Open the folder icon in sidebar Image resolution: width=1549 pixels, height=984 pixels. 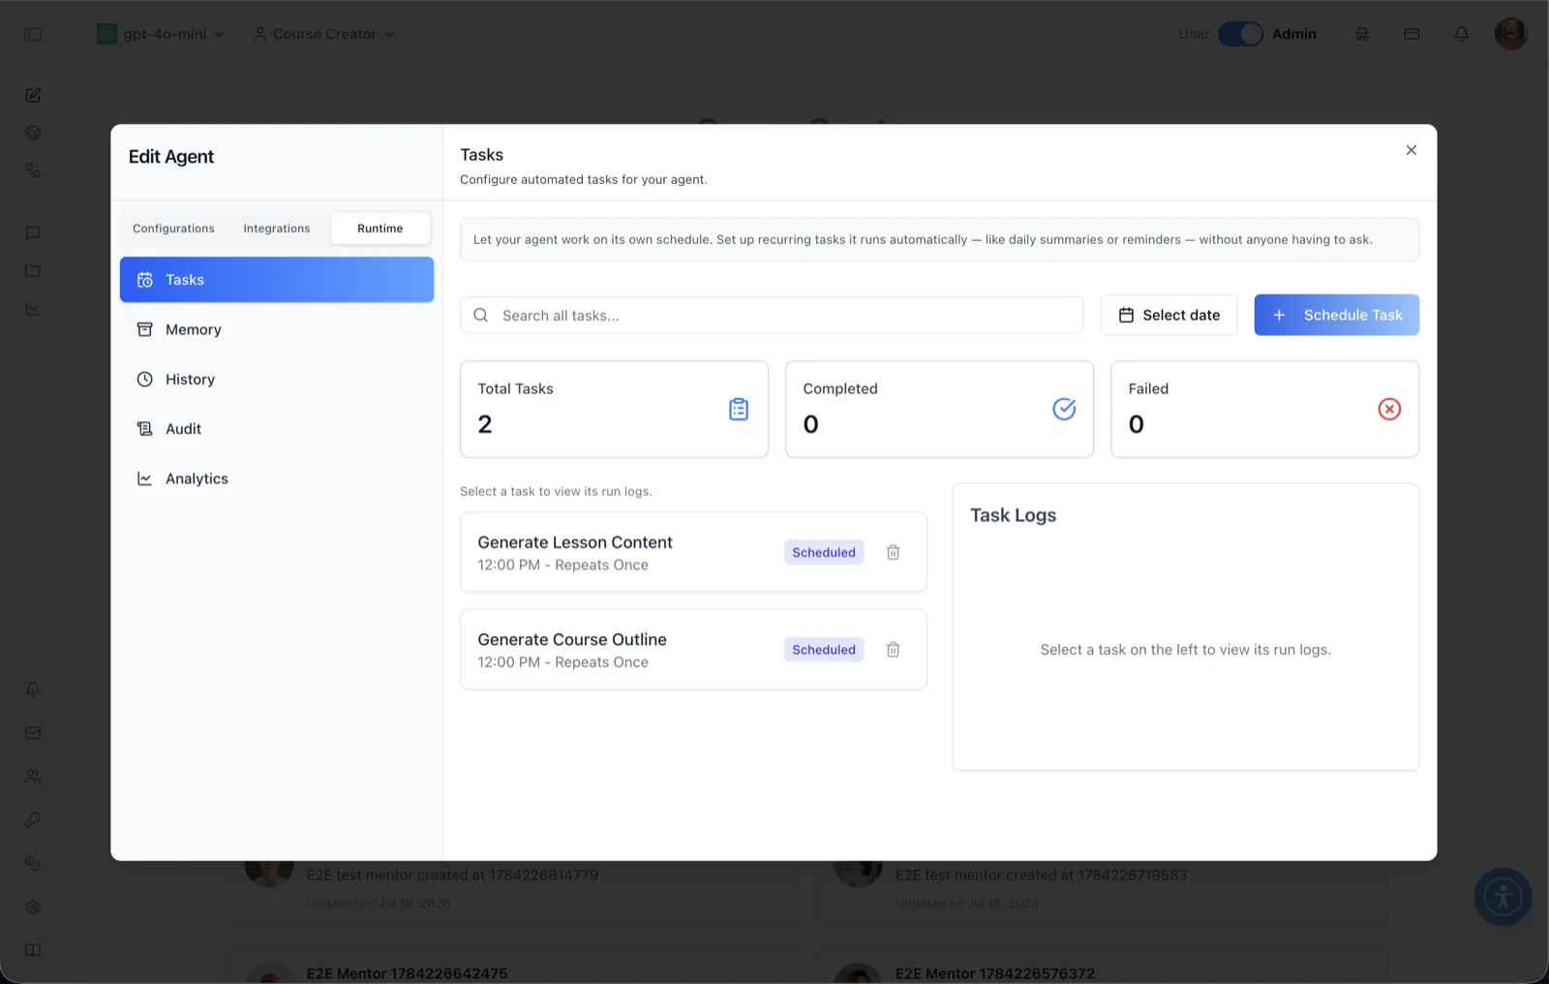[x=33, y=270]
